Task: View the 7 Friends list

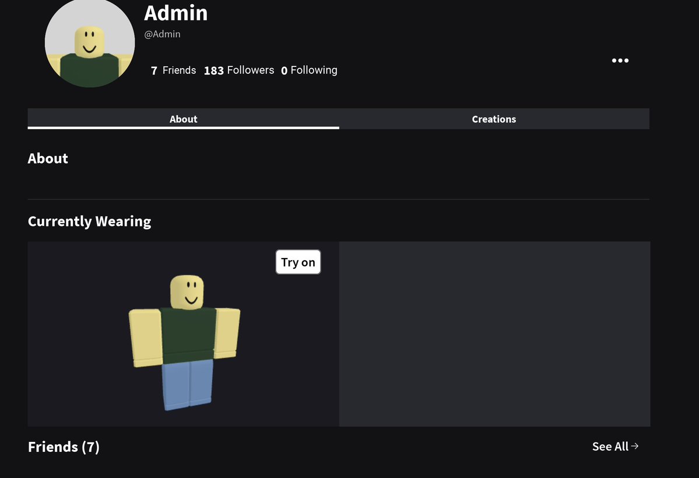Action: [x=173, y=70]
